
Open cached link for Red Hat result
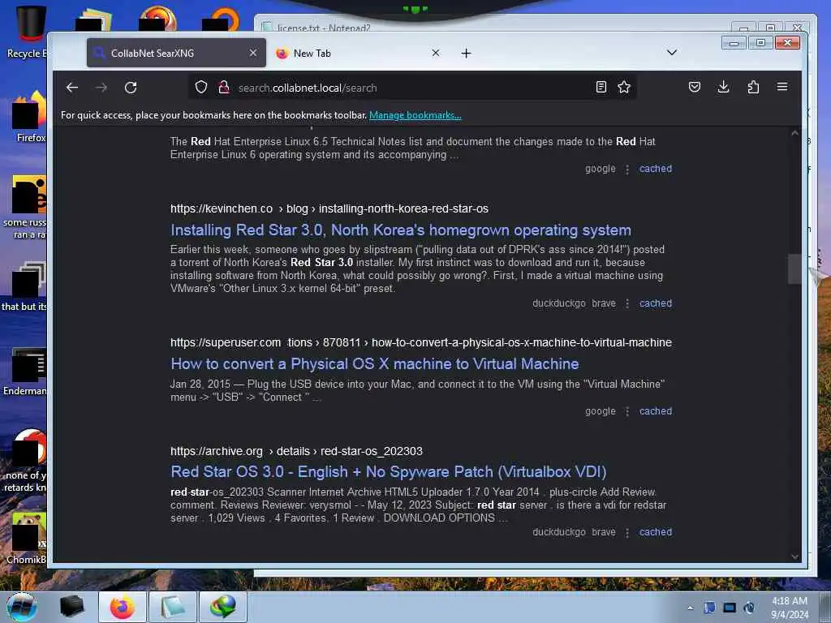tap(656, 169)
